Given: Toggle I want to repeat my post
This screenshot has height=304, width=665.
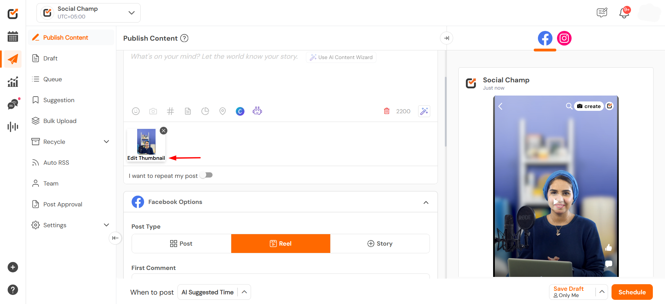Looking at the screenshot, I should click(x=206, y=175).
